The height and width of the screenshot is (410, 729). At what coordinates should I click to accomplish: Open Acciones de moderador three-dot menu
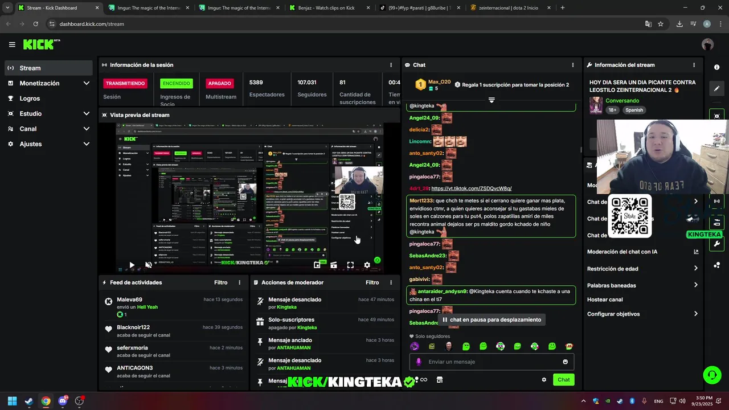[x=391, y=282]
